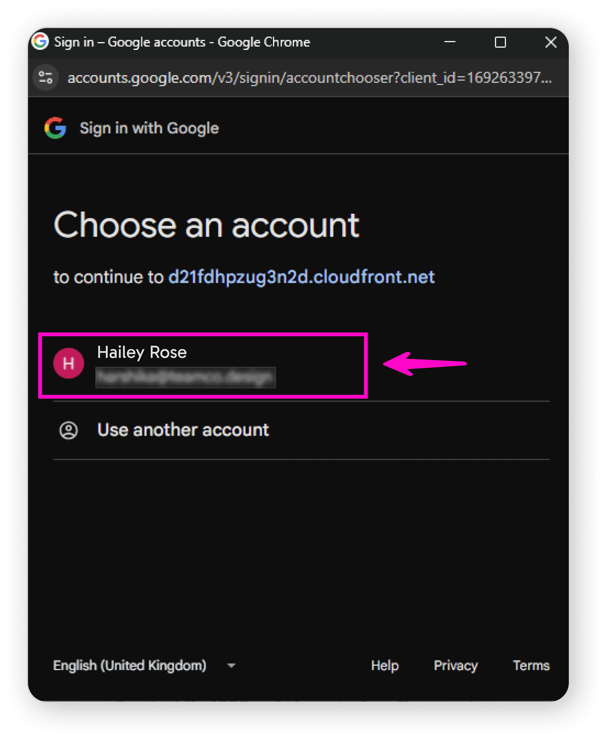
Task: Click the dropdown arrow next to the language label
Action: [231, 666]
